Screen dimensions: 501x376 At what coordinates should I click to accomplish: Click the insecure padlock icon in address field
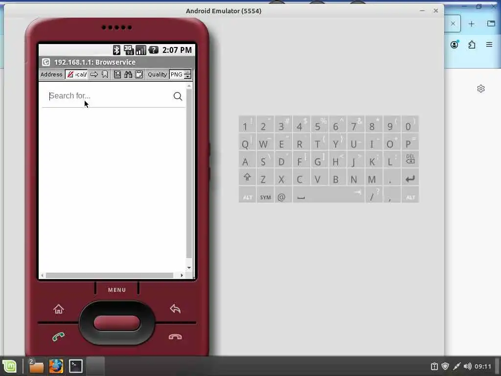[x=70, y=74]
